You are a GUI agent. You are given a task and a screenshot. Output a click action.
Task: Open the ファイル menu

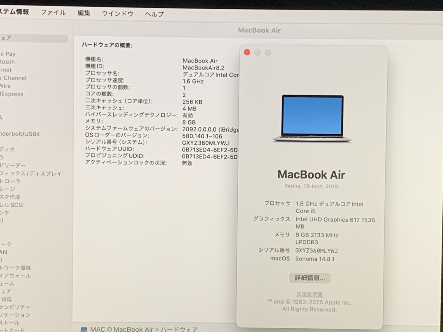point(53,13)
